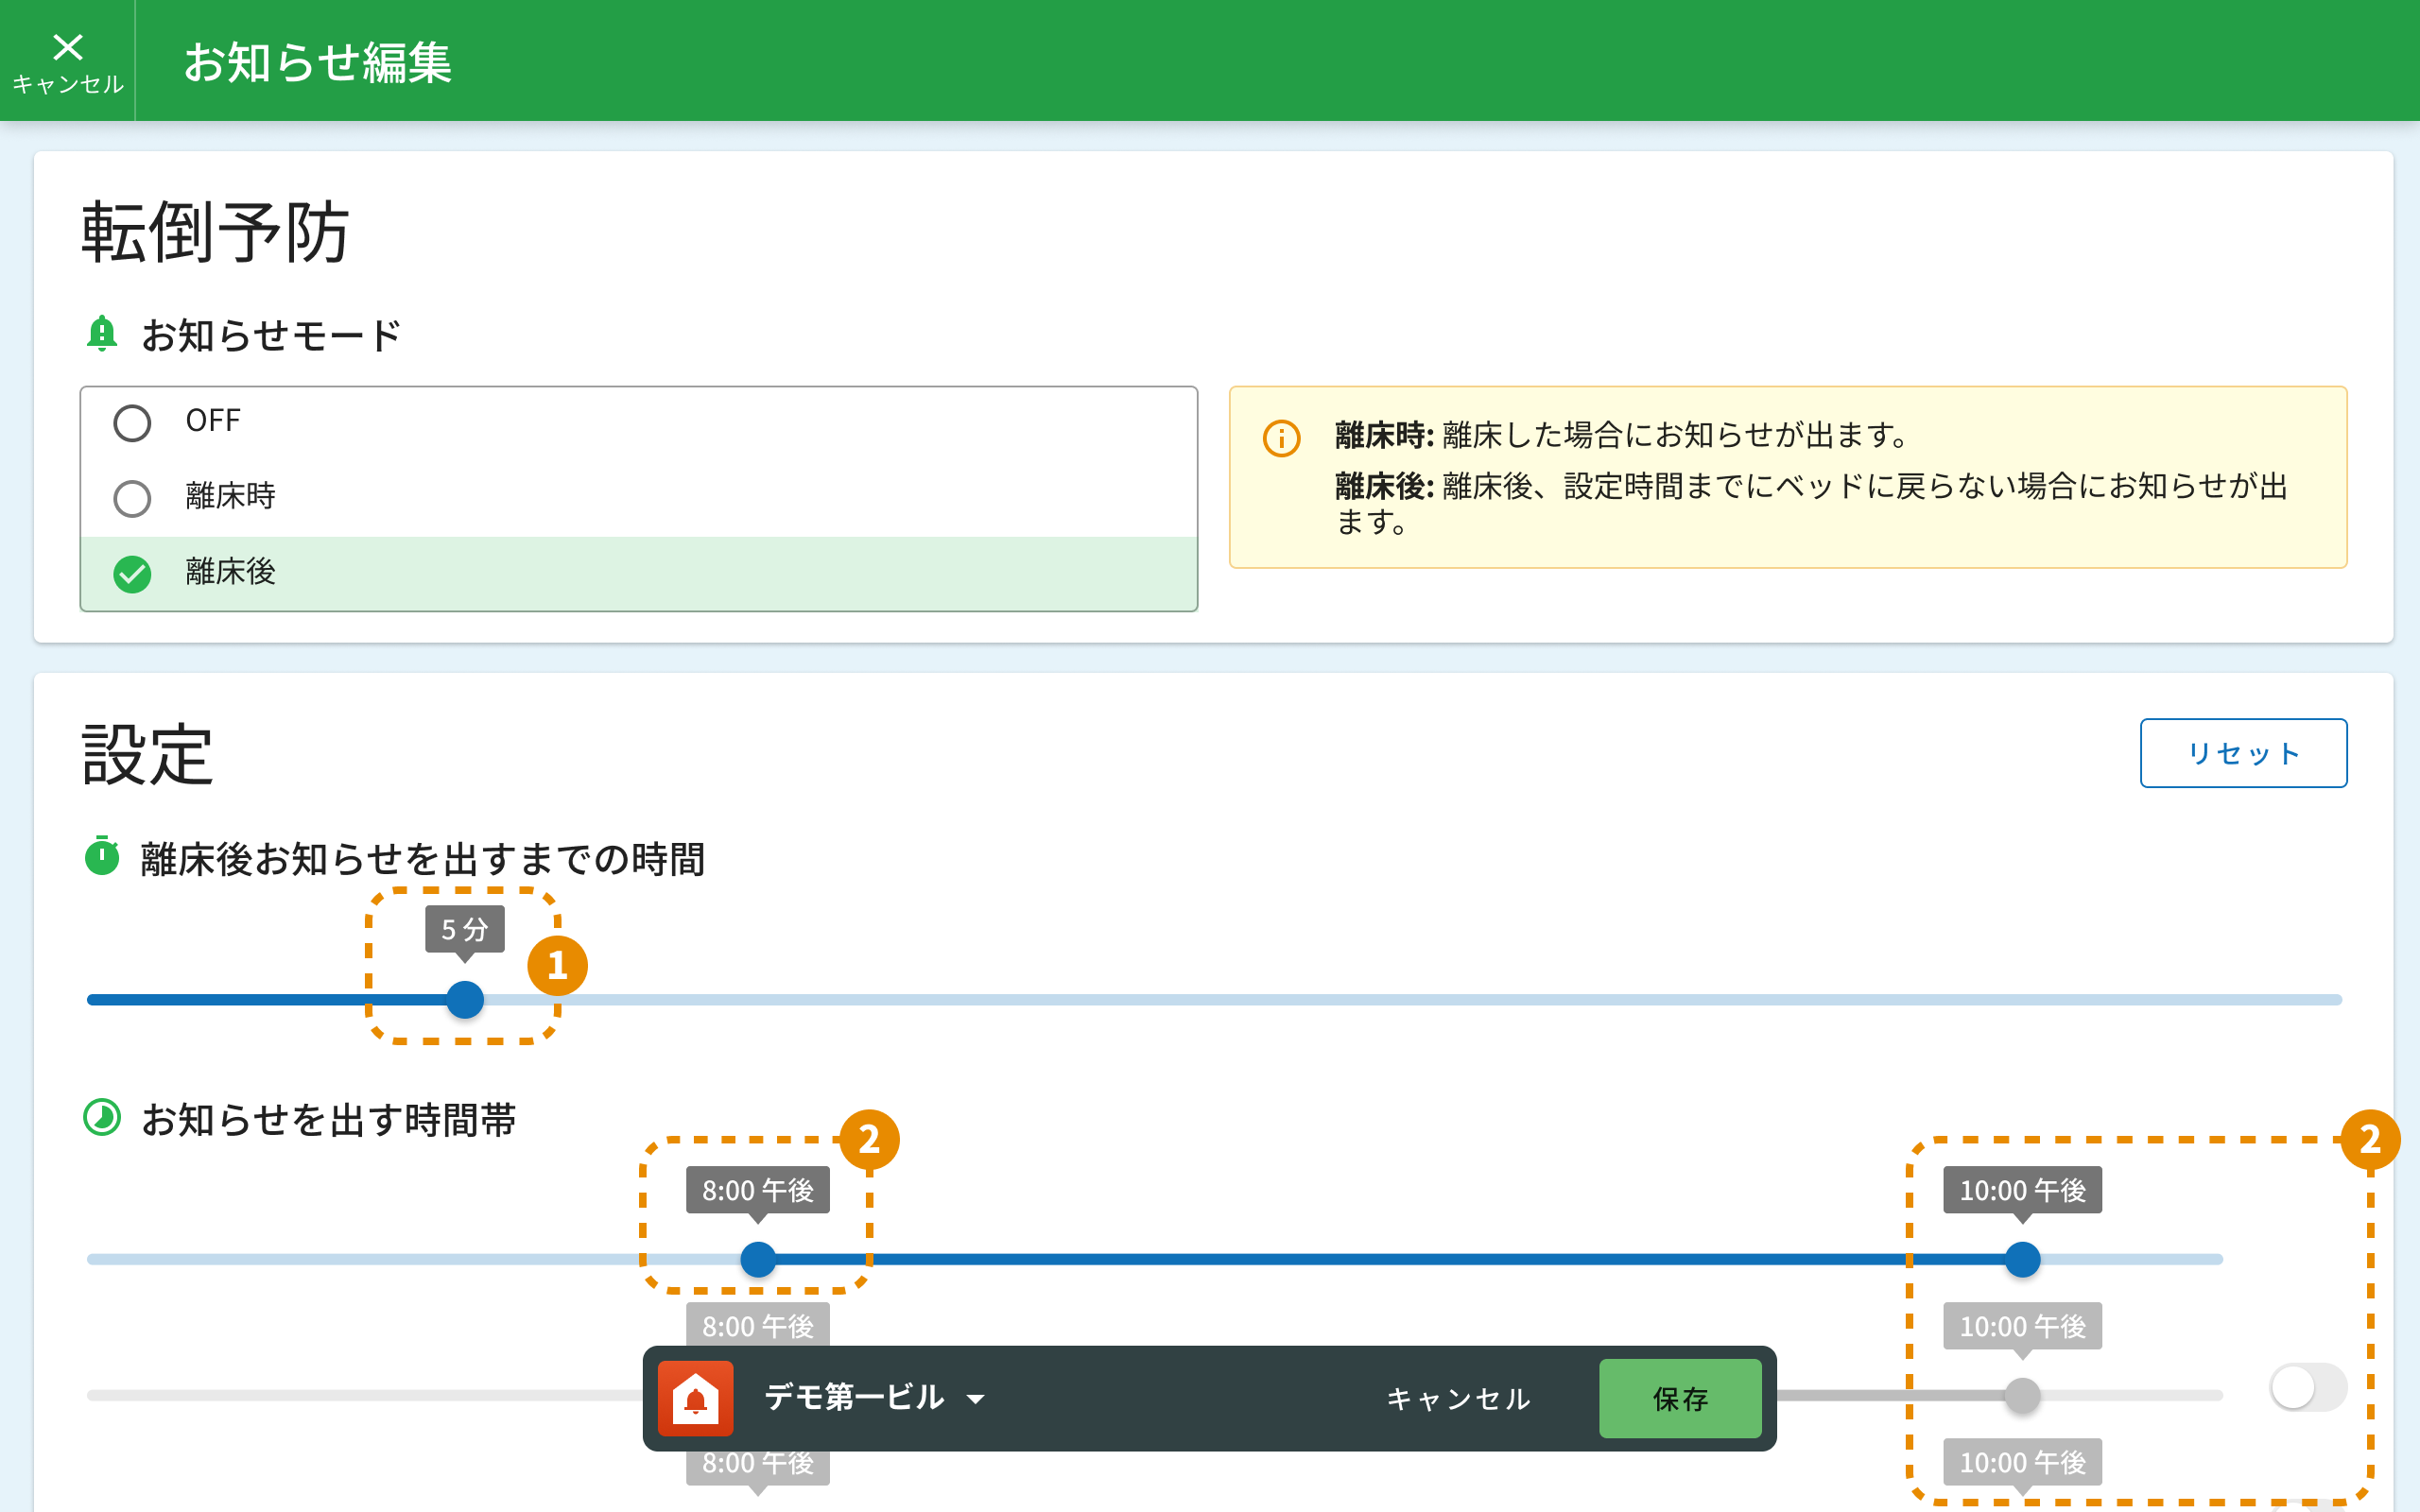This screenshot has height=1512, width=2420.
Task: Click キャンセル in the bottom bar
Action: (1458, 1398)
